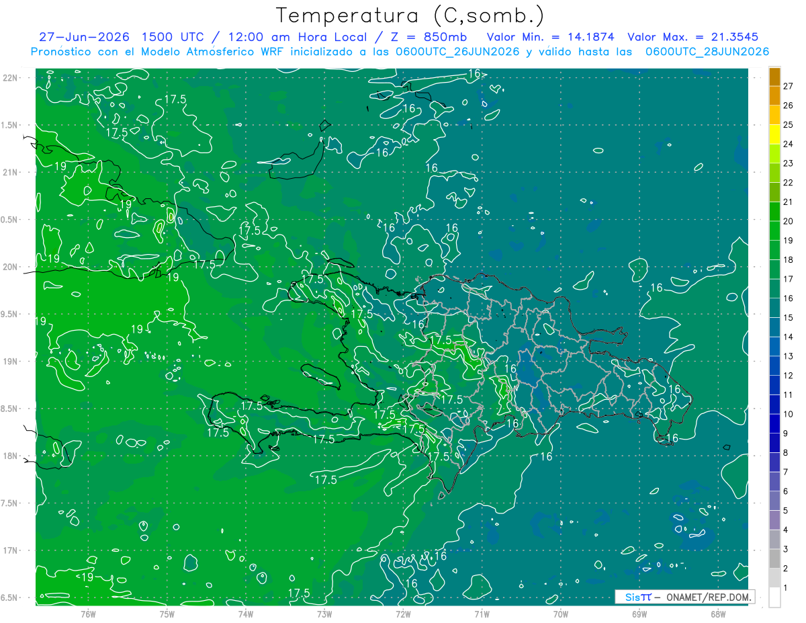Viewport: 806px width, 623px height.
Task: Click the legend scale number 27
Action: point(789,86)
